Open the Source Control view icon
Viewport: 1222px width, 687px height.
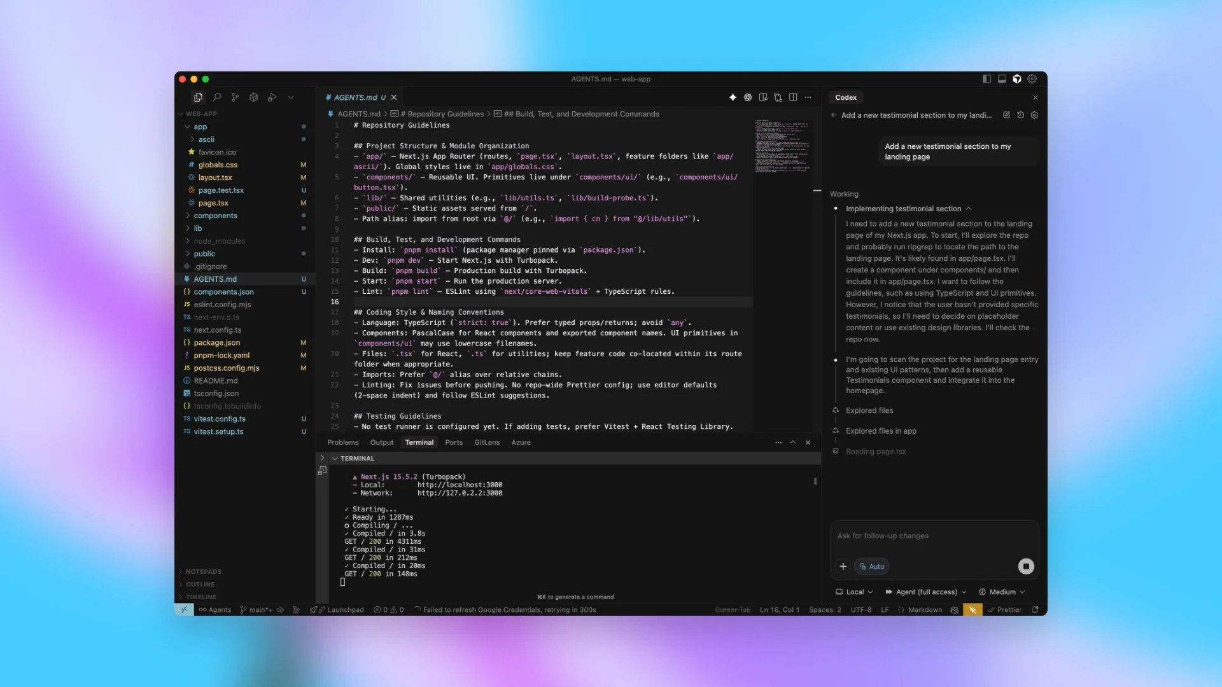235,97
